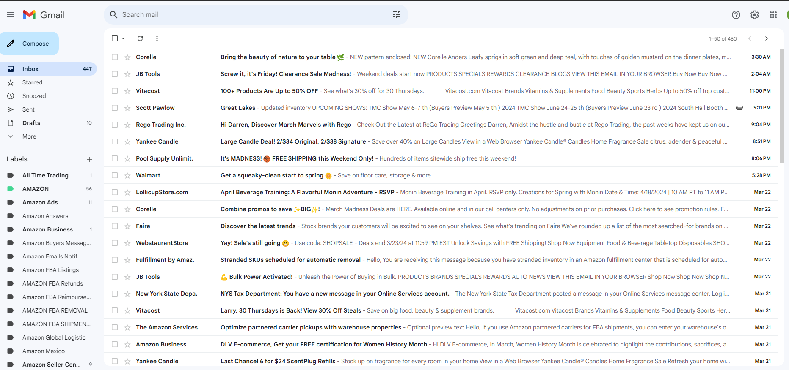The image size is (789, 370).
Task: Click the attachment icon on Great Lakes email
Action: click(739, 108)
